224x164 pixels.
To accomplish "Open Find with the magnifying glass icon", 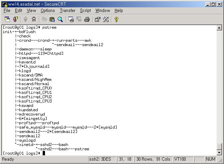I will [60, 19].
